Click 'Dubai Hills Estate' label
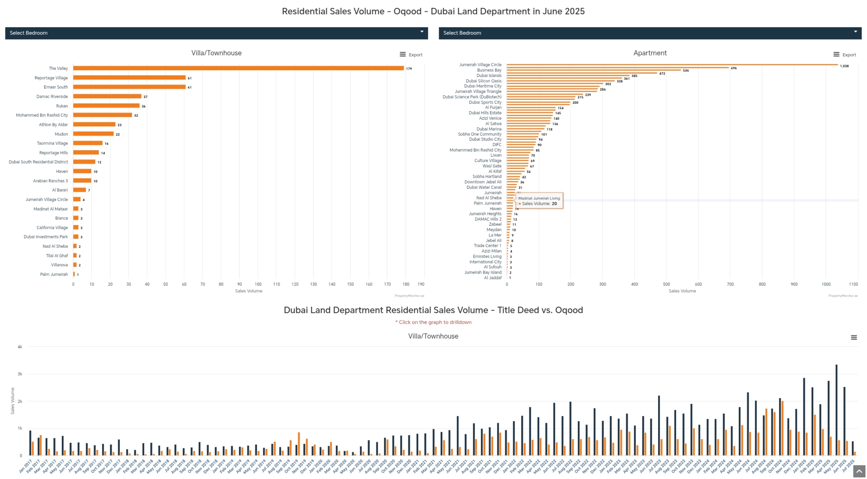The image size is (867, 479). [x=485, y=113]
